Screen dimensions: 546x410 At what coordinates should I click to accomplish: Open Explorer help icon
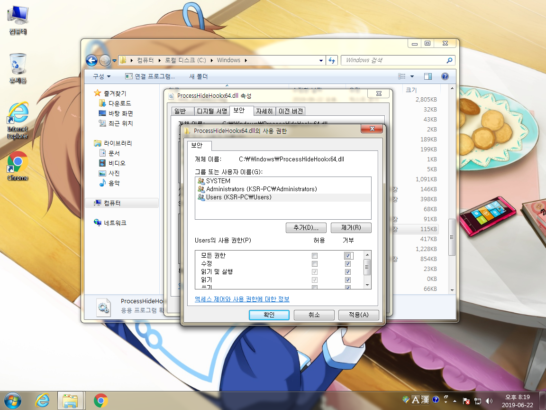pos(445,76)
